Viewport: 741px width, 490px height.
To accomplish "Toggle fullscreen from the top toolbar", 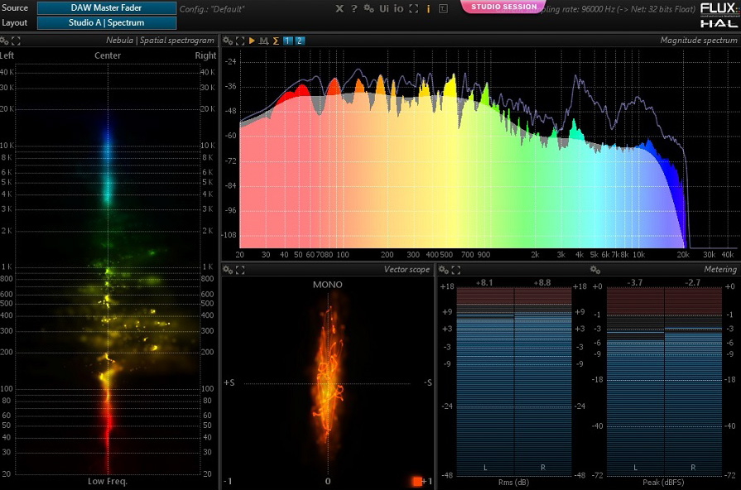I will pyautogui.click(x=413, y=8).
